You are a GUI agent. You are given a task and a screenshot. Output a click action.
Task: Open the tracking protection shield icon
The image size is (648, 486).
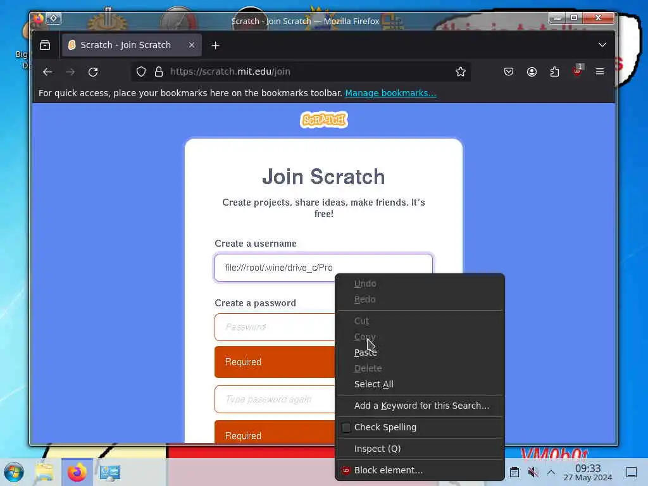[141, 72]
